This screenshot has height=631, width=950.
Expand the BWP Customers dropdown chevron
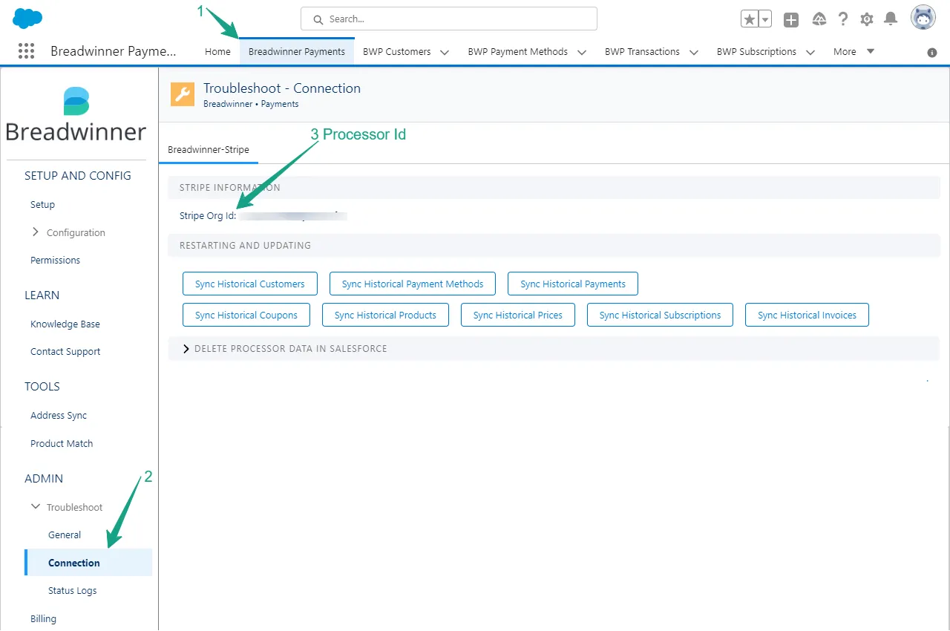pos(445,52)
